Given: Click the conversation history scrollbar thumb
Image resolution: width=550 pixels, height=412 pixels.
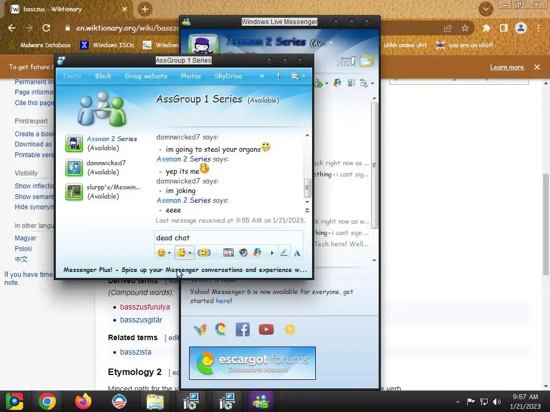Looking at the screenshot, I should tap(307, 188).
